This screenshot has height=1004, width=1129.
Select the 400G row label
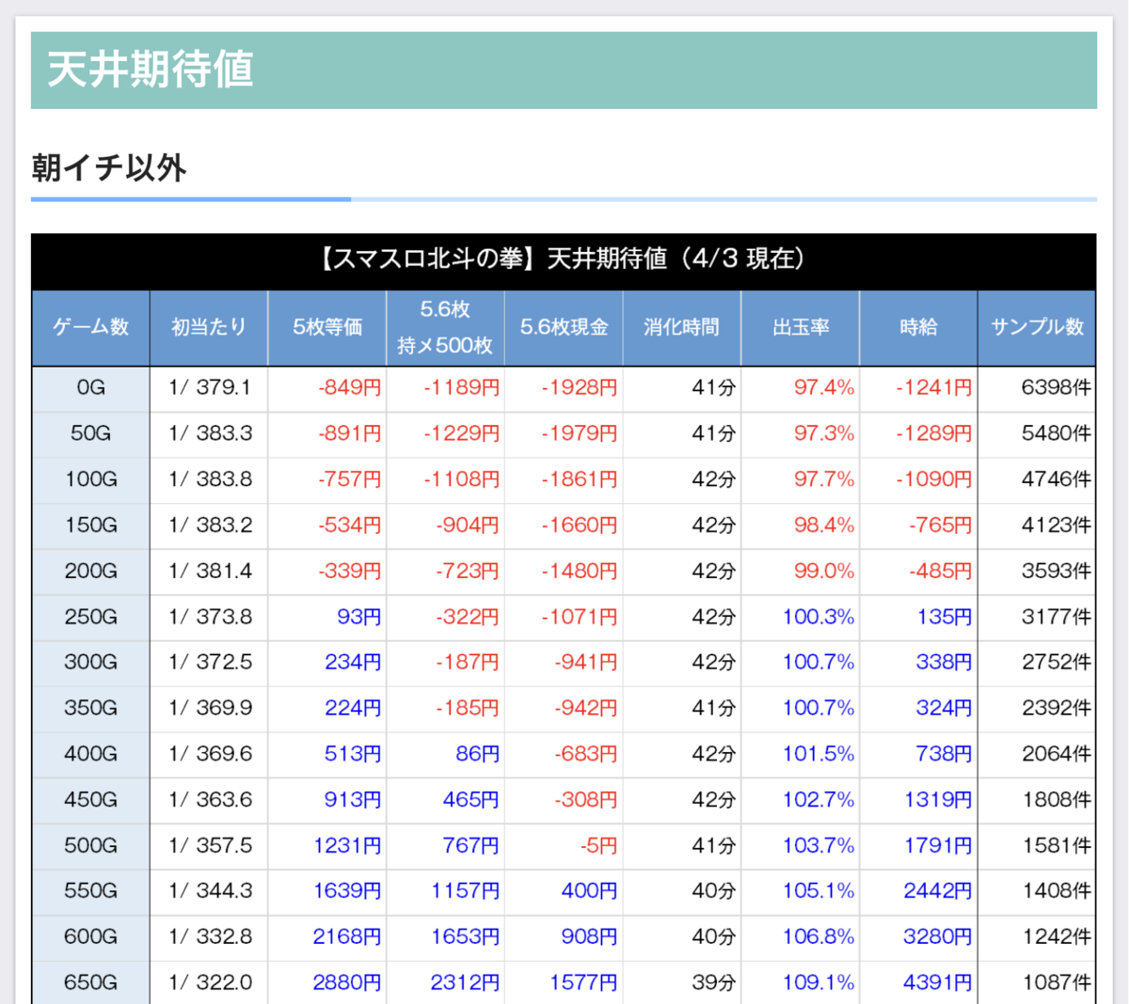coord(91,754)
